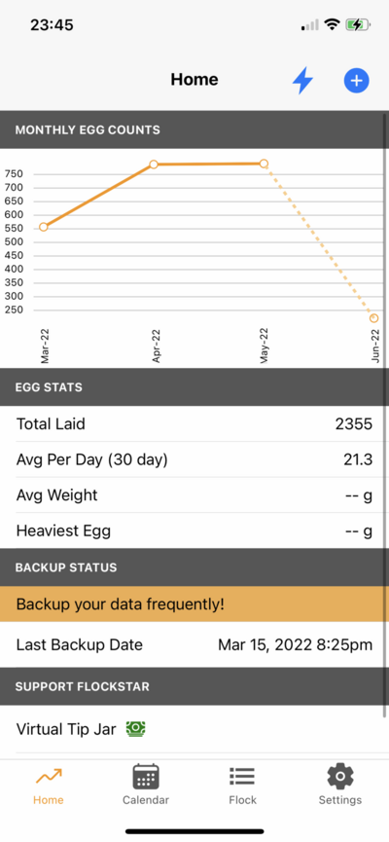The width and height of the screenshot is (389, 842).
Task: Tap the battery charging status icon
Action: tap(357, 24)
